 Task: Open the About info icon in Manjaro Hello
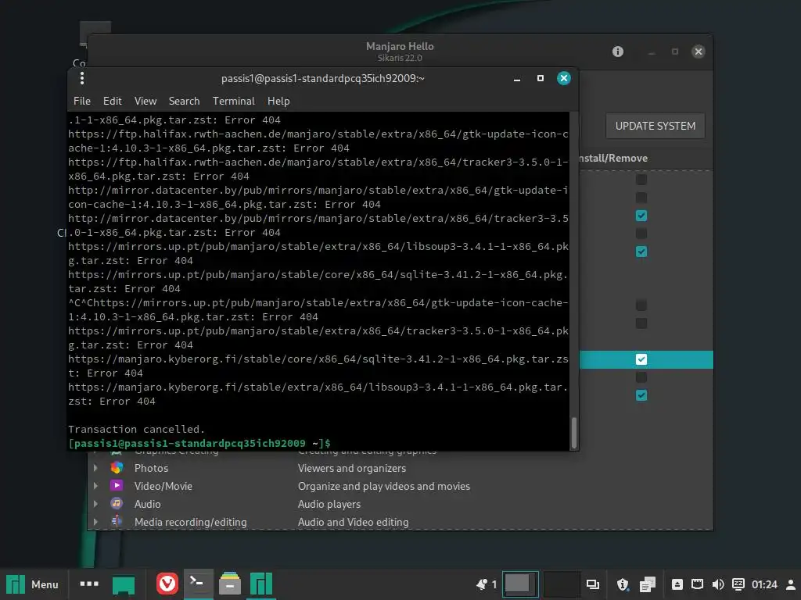pyautogui.click(x=618, y=52)
